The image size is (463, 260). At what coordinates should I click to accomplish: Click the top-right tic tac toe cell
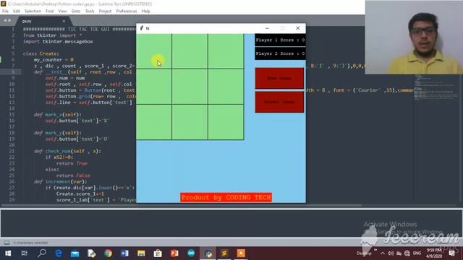click(226, 51)
